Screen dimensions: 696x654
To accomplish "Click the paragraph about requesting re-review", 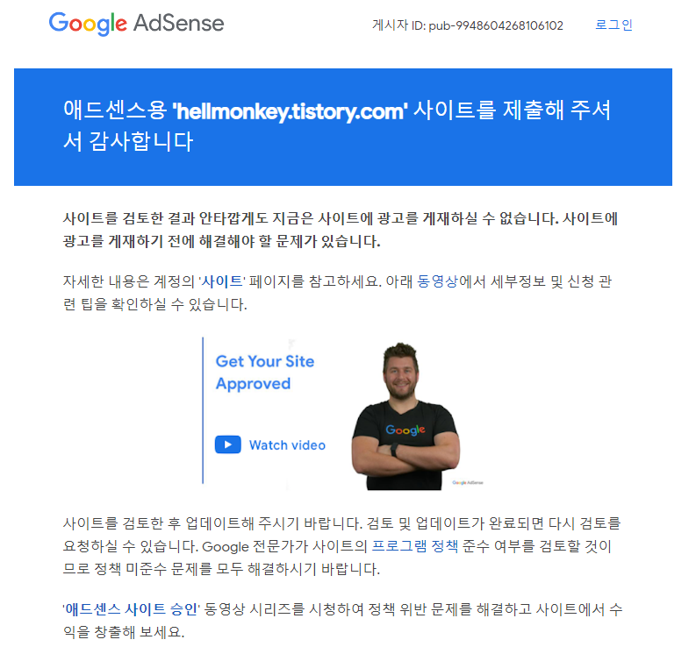I will coord(341,546).
